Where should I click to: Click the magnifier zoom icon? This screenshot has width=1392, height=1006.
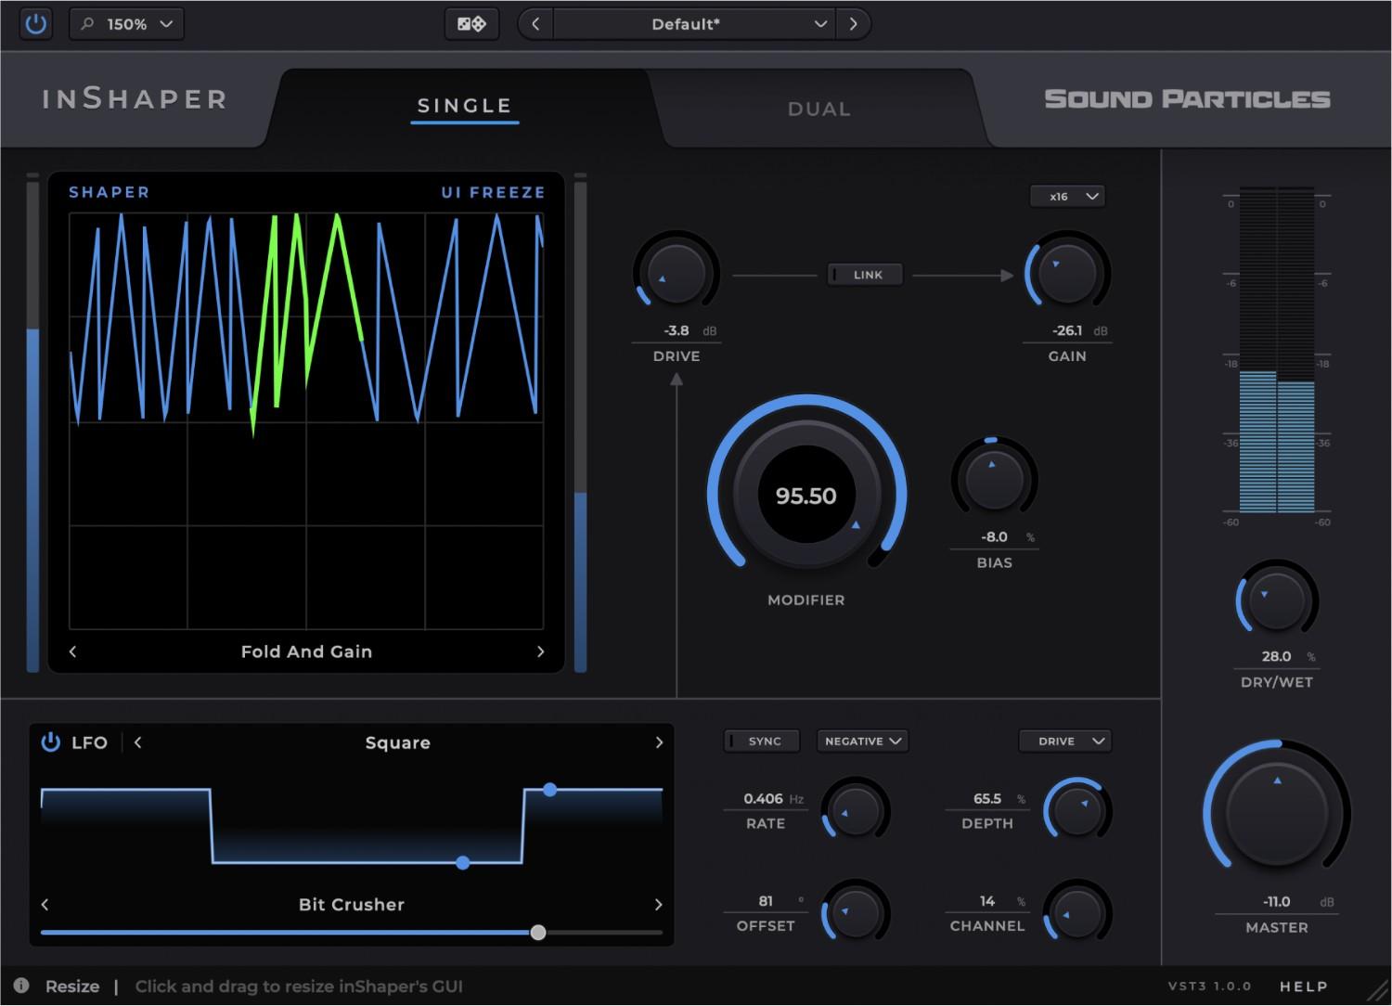tap(86, 23)
